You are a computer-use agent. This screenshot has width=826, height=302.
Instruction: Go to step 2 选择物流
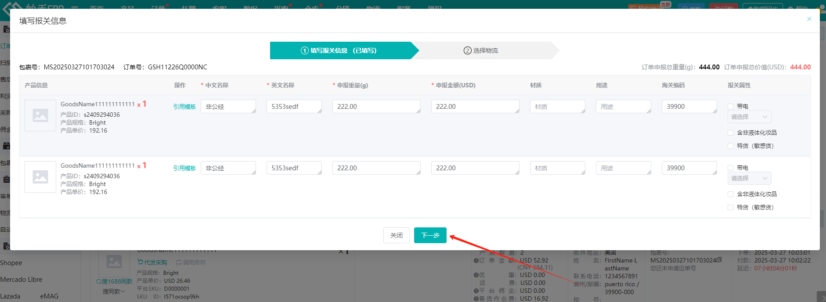tap(481, 50)
